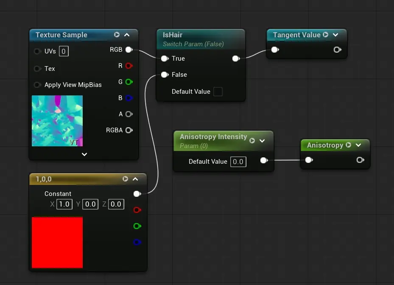Click the Constant Y value field
This screenshot has height=285, width=394.
[90, 204]
